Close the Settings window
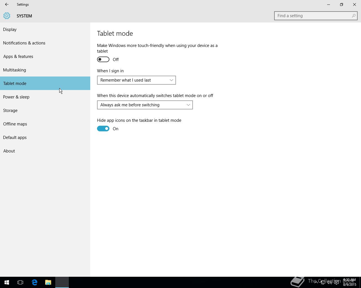Screen dimensions: 361x288 [x=355, y=4]
